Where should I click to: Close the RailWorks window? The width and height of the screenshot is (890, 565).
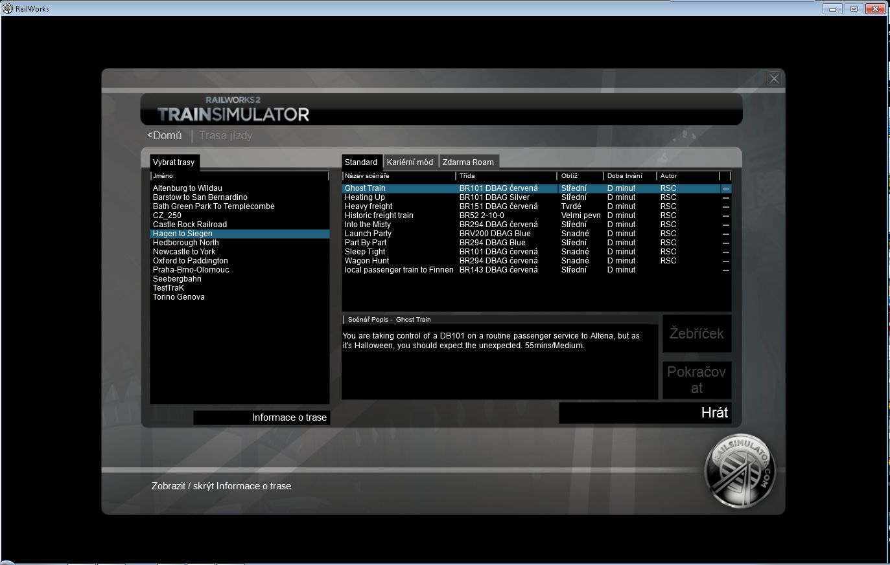(x=875, y=8)
